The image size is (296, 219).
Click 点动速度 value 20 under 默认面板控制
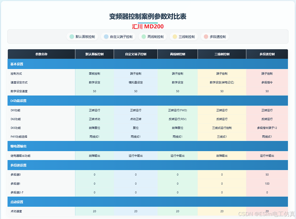[95, 211]
